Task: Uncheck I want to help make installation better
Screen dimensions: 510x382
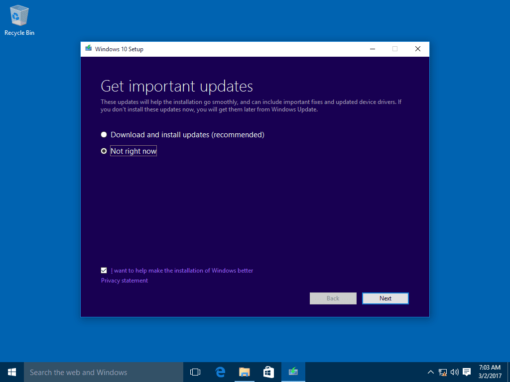Action: coord(104,270)
